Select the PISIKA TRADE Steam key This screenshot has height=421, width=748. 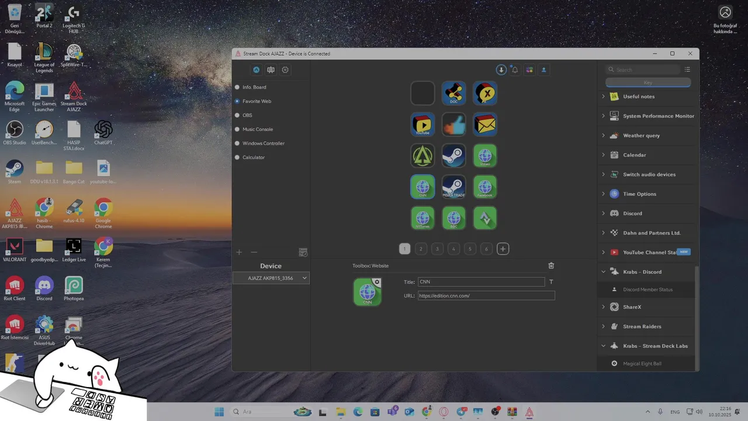coord(453,187)
